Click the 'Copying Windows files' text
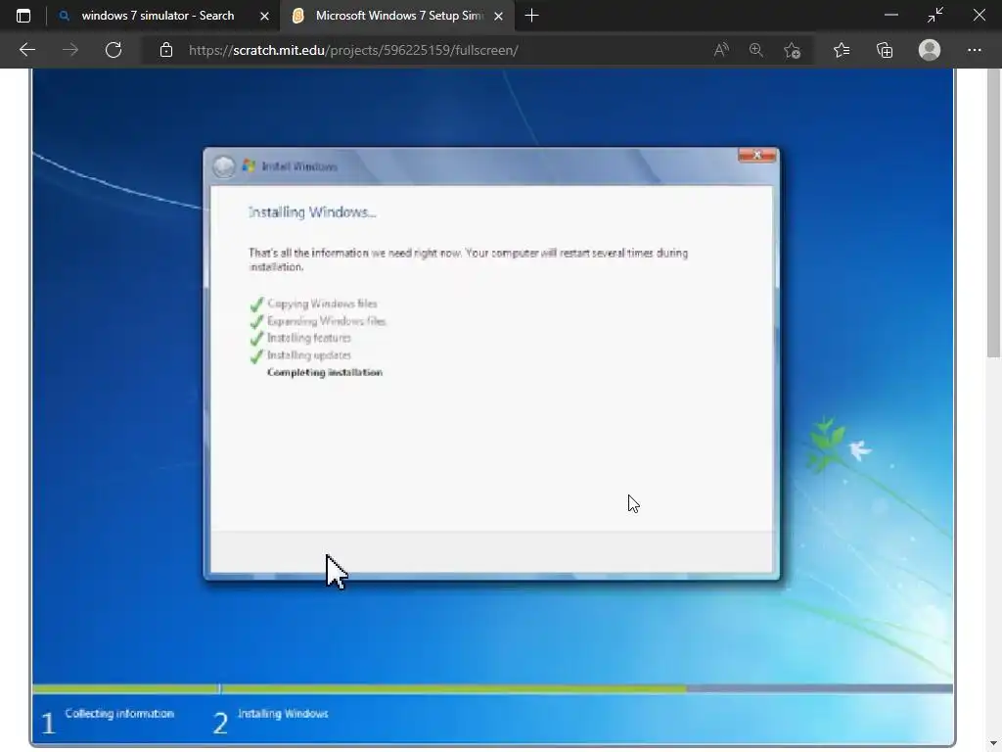The image size is (1002, 752). click(x=322, y=304)
